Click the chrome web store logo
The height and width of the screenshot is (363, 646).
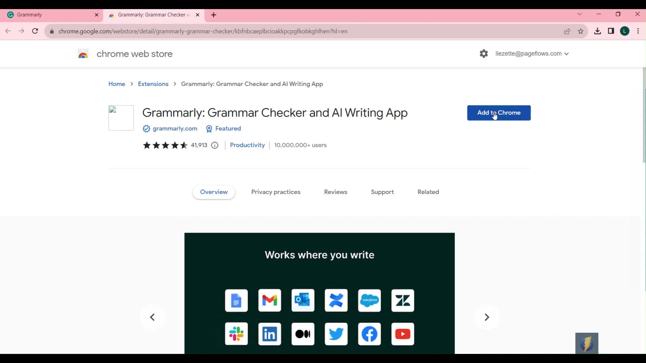[125, 54]
